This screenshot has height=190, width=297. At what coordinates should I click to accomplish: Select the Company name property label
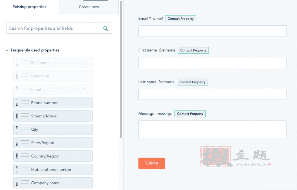[45, 183]
